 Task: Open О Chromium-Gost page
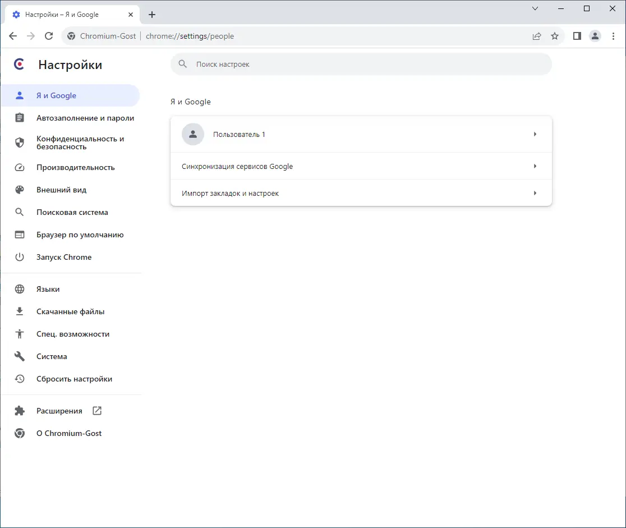pos(68,433)
